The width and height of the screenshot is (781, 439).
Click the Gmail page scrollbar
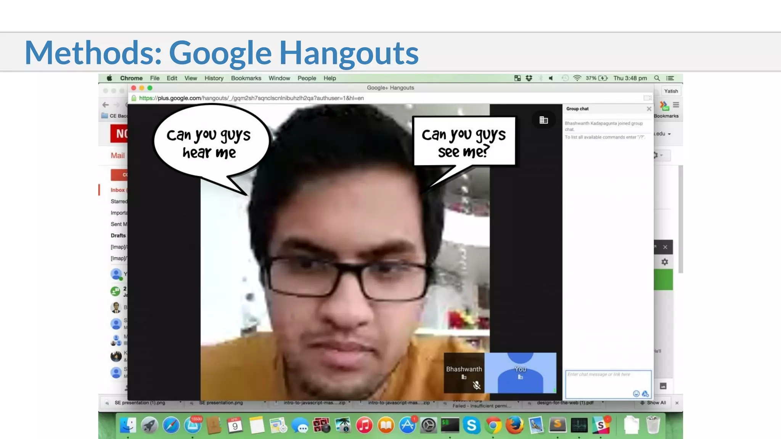[681, 219]
